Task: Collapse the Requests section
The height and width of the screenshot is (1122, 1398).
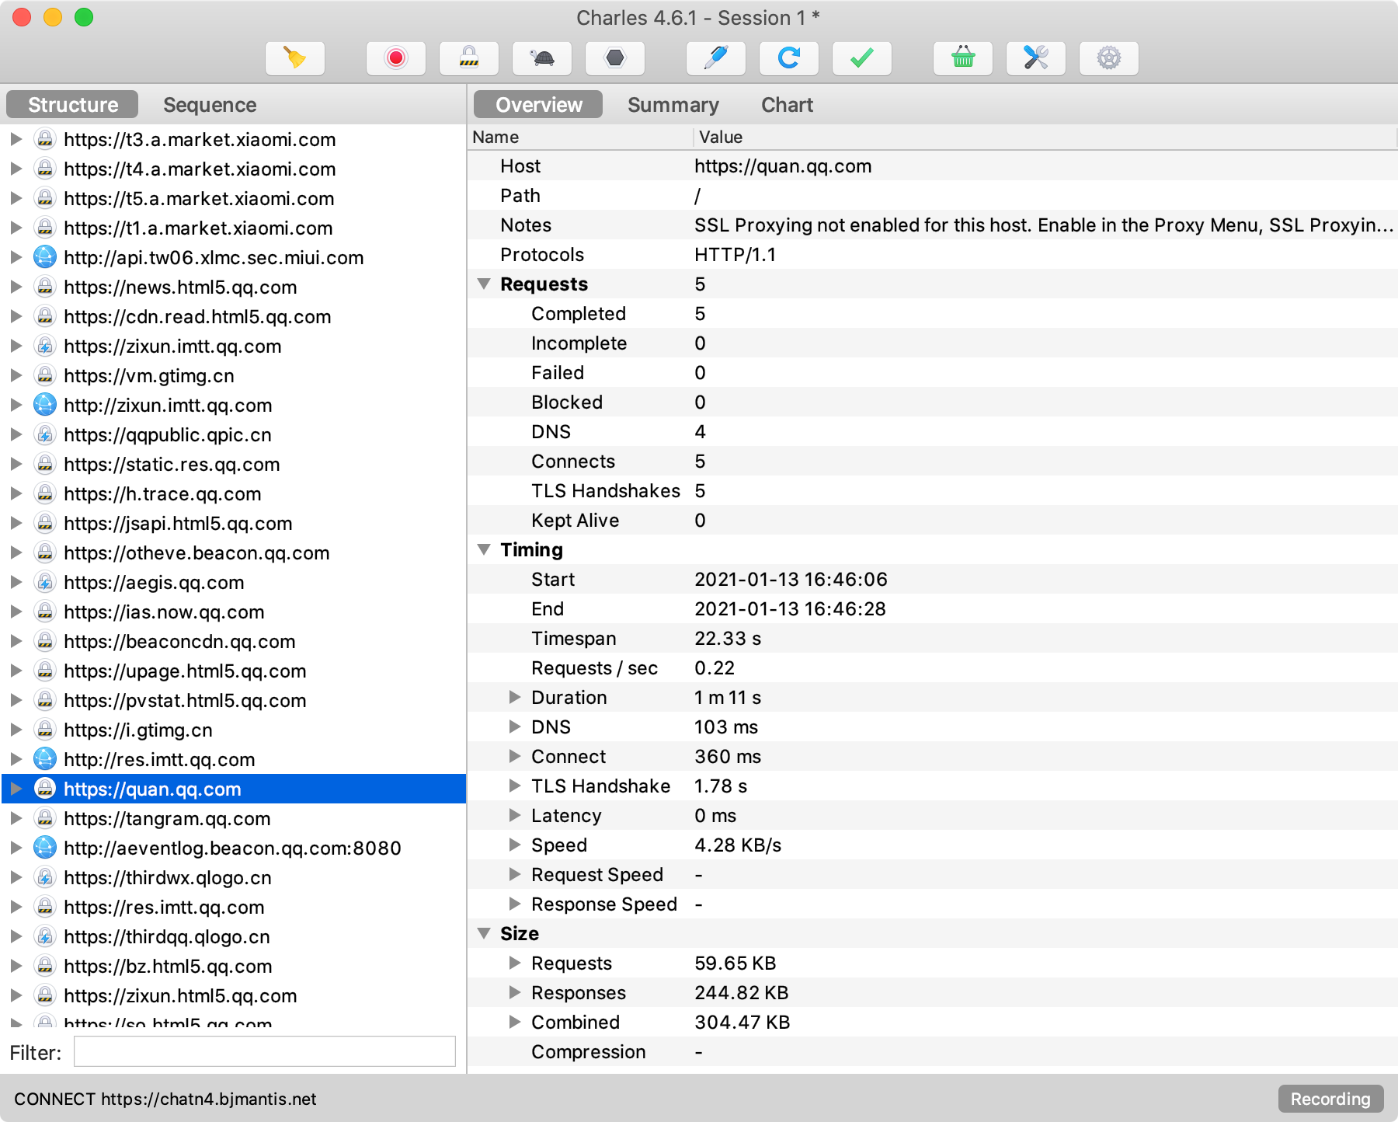Action: point(484,284)
